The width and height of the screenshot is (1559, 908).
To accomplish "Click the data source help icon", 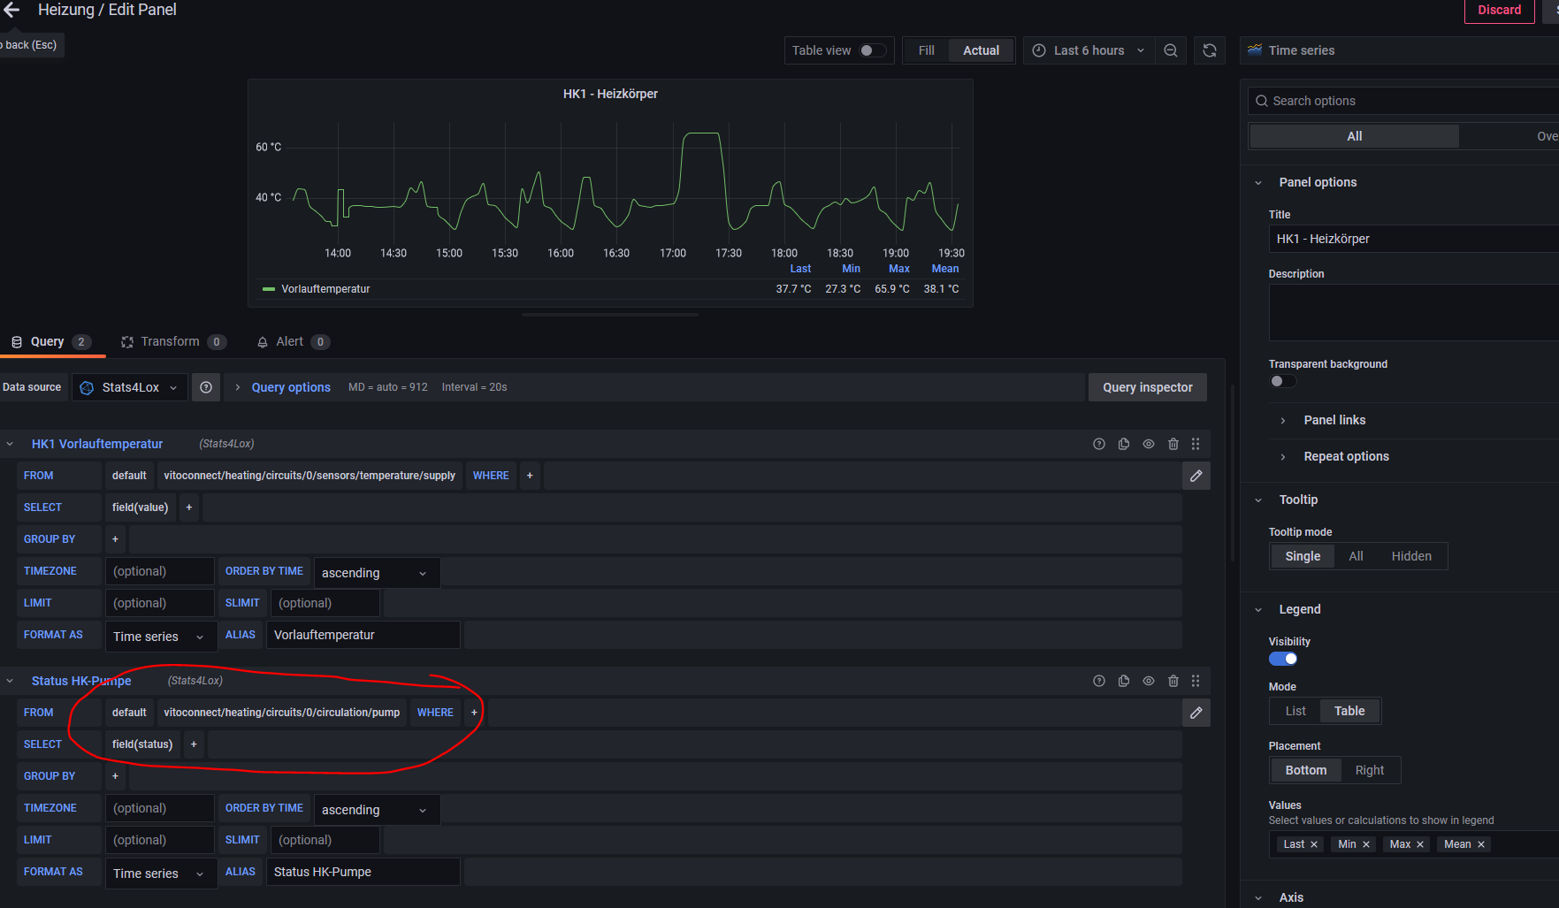I will point(206,387).
